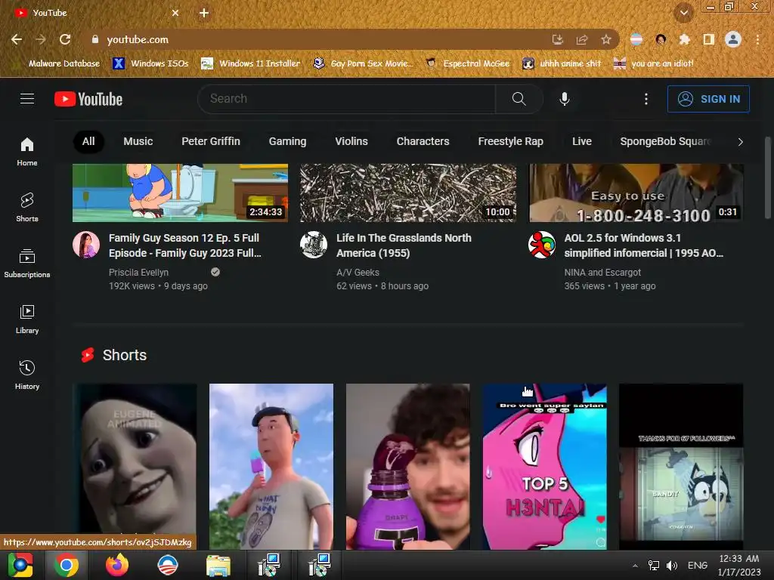
Task: Open Shorts in the sidebar
Action: 27,208
